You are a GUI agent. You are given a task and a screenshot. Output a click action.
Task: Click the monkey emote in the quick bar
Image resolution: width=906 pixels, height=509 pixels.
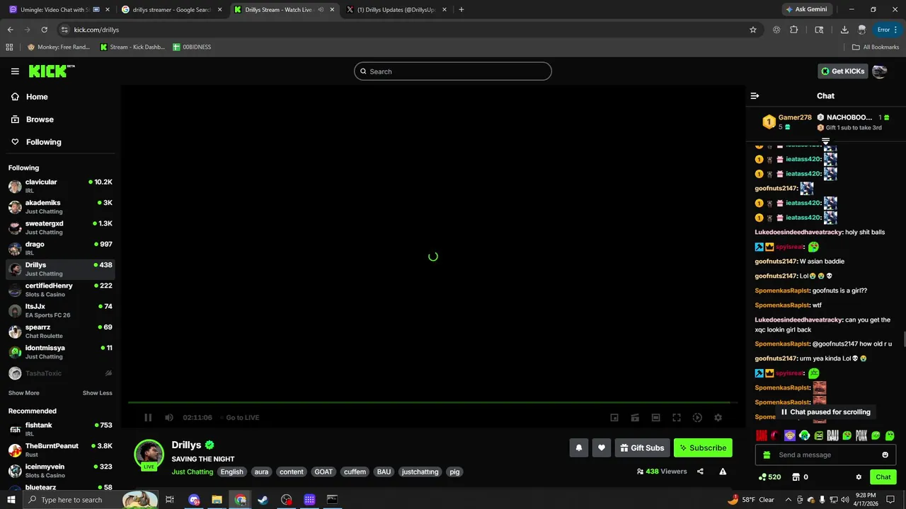pyautogui.click(x=790, y=435)
